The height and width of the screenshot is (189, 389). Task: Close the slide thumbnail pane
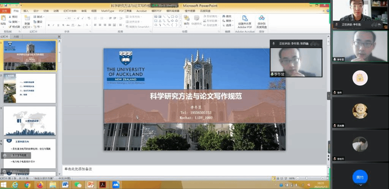(x=59, y=37)
